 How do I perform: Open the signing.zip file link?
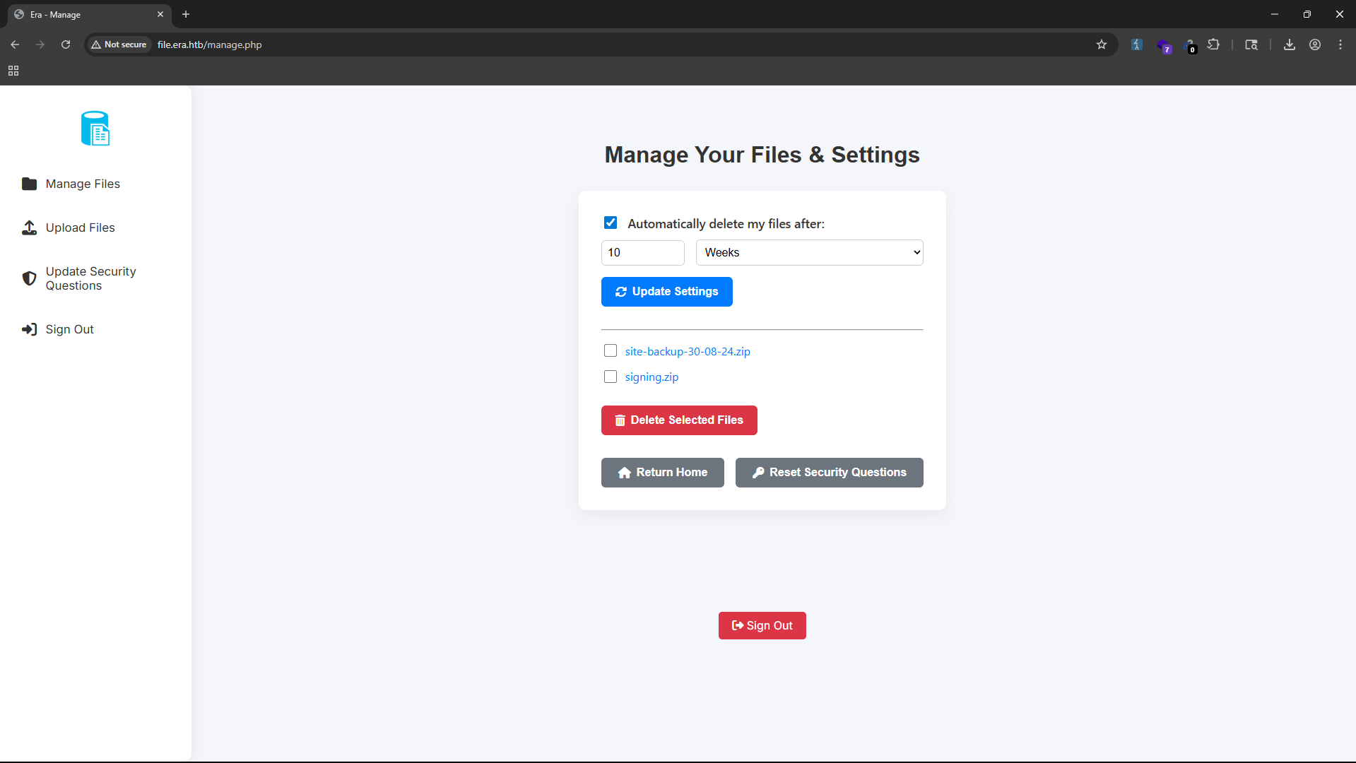[x=652, y=377]
